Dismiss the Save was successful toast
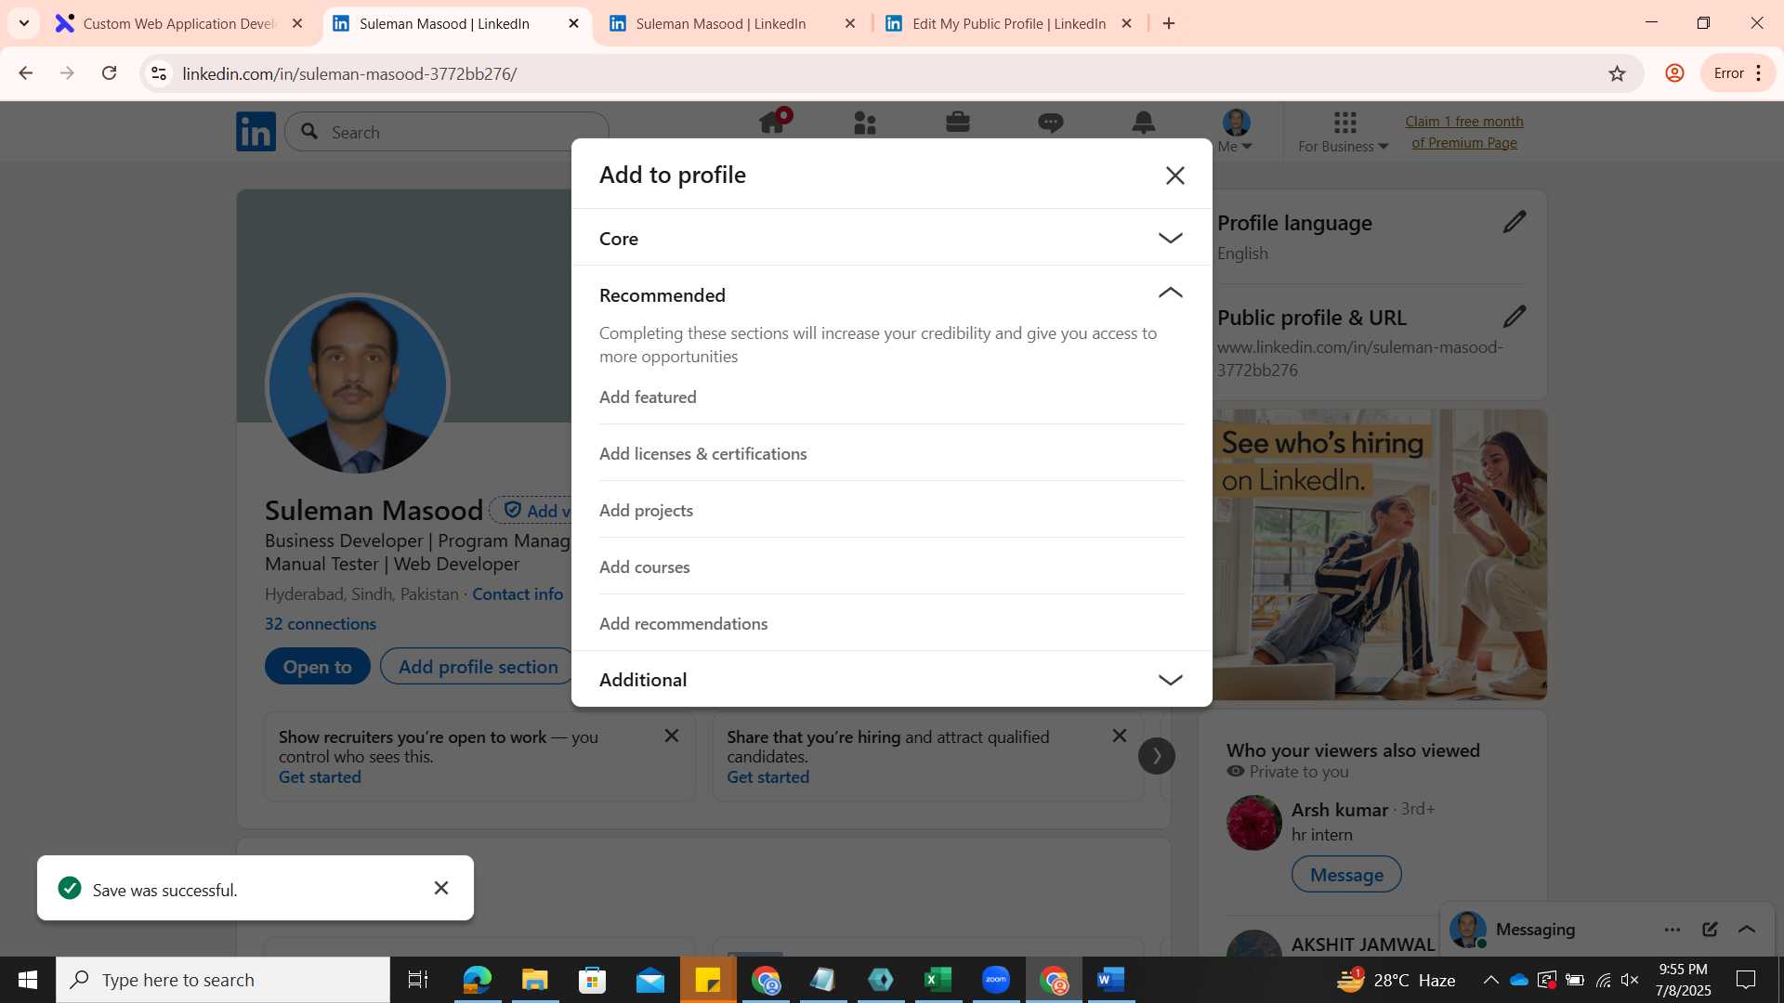 [441, 889]
